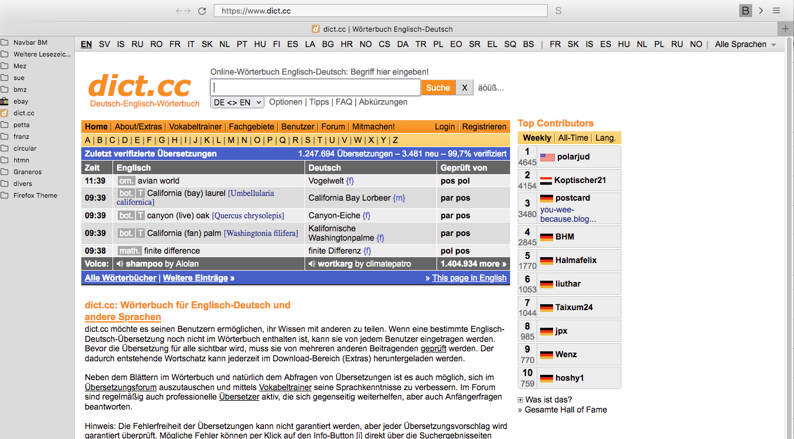Click the Registrieren link
Screen dimensions: 794x439
coord(484,127)
